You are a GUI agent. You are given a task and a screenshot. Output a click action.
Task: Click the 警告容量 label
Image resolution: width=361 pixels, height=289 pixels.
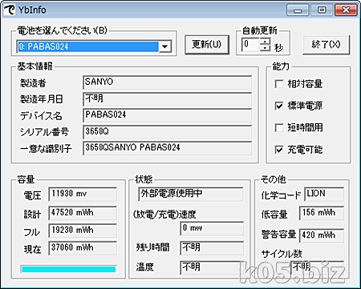278,234
